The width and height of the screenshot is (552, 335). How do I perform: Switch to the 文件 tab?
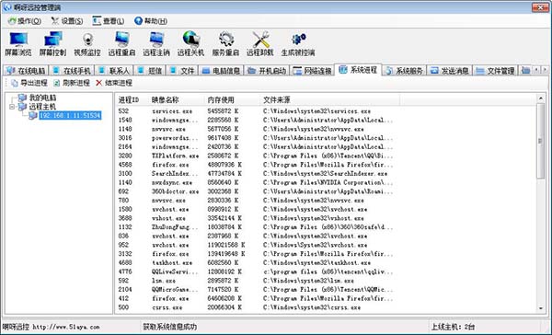click(182, 71)
